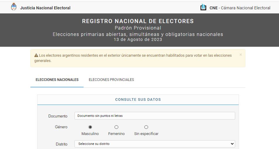This screenshot has height=149, width=279.
Task: Dismiss the yellow alert with the X
Action: tap(240, 55)
